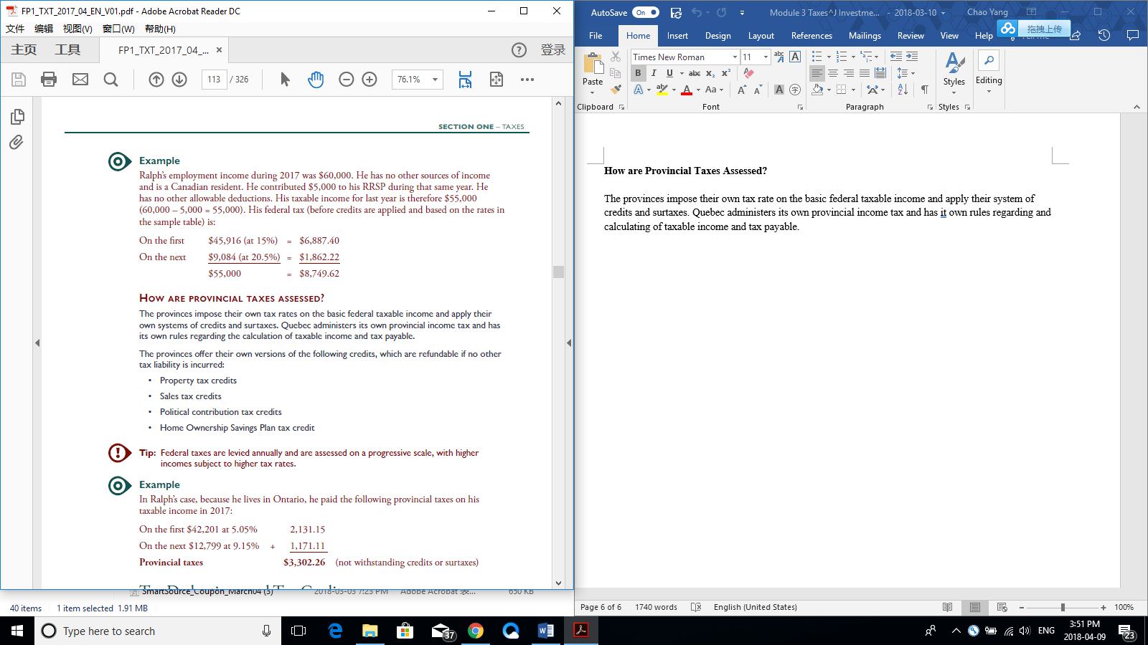Switch Word to Print Layout view

click(974, 607)
